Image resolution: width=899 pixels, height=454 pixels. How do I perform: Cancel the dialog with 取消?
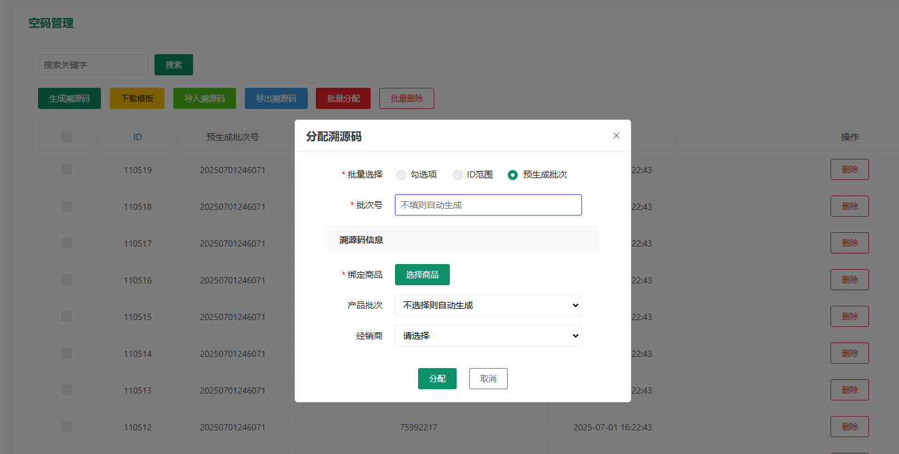[x=488, y=379]
